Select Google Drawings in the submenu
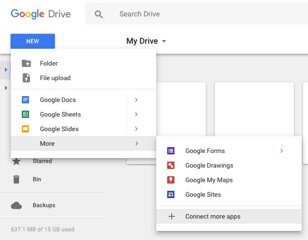308x240 pixels. (229, 165)
